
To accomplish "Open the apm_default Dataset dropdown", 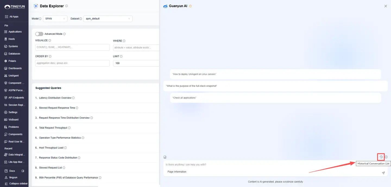I will (x=108, y=19).
